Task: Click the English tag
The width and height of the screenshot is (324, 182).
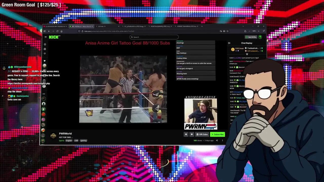Action: tap(69, 141)
